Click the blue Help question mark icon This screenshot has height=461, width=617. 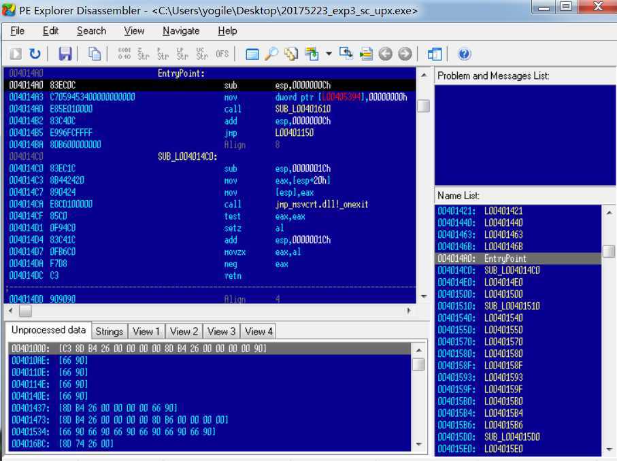[465, 54]
